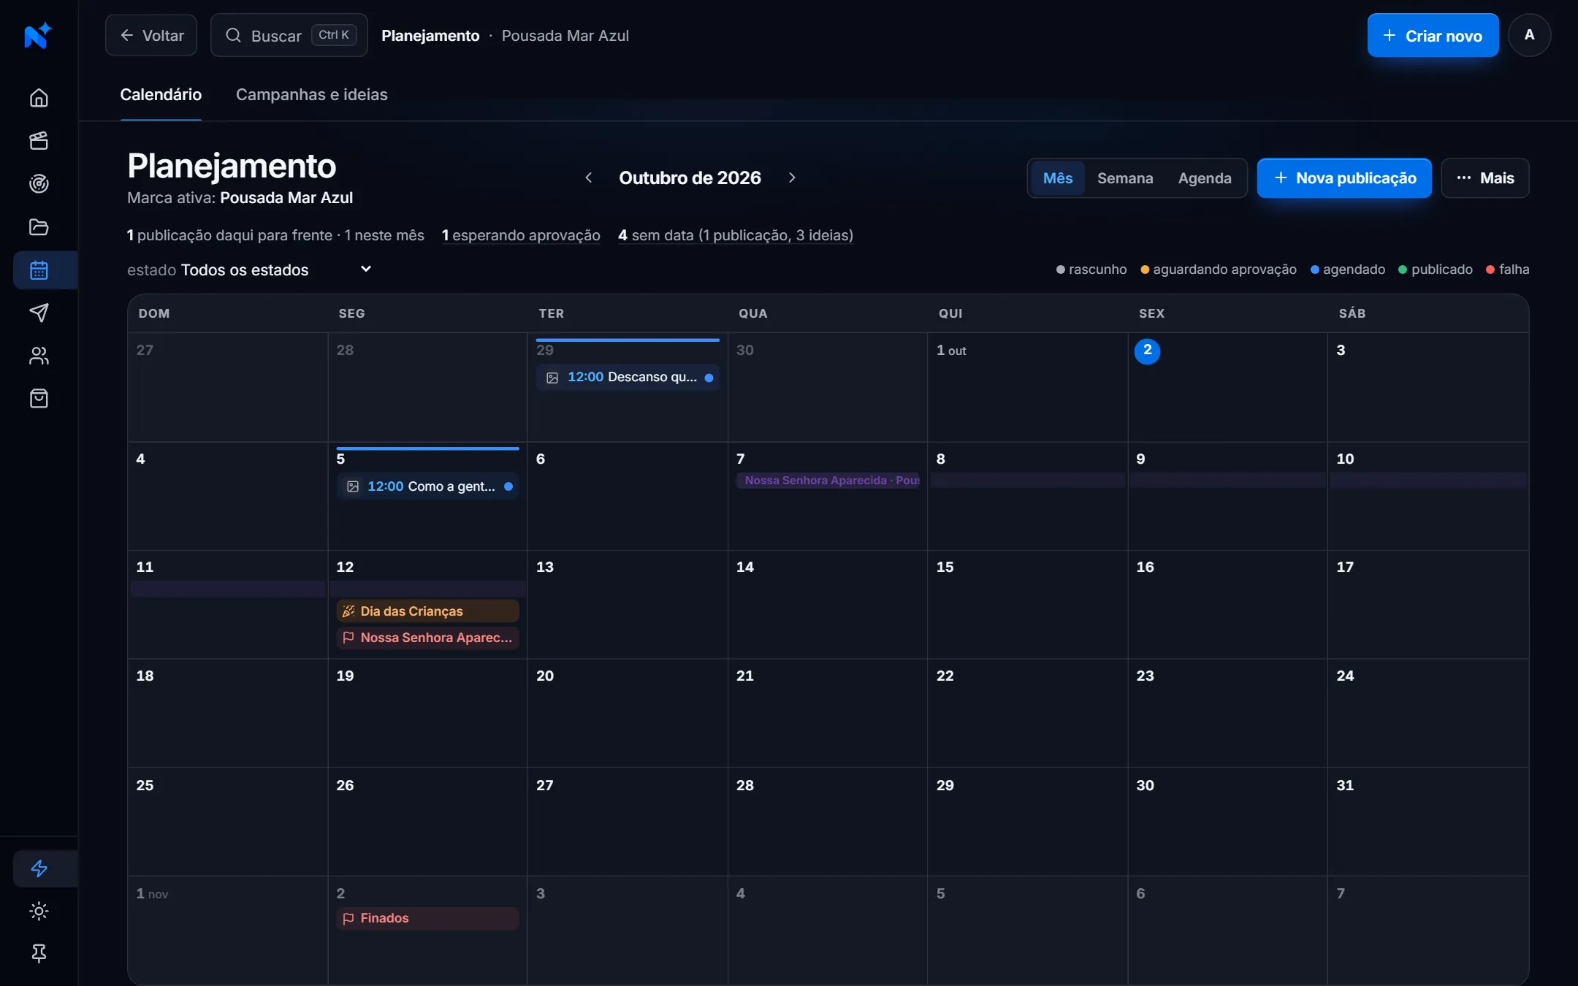The height and width of the screenshot is (986, 1578).
Task: Select the Calendário tab
Action: click(161, 95)
